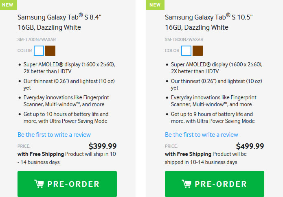
Task: Click the $499.99 price
Action: 250,146
